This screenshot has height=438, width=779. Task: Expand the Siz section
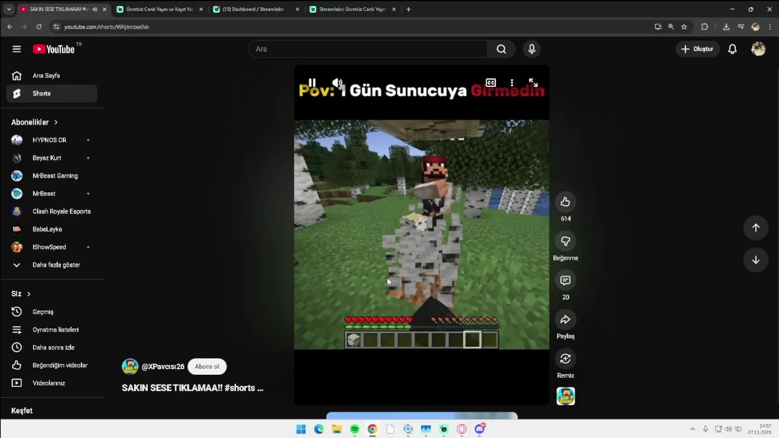(x=21, y=294)
